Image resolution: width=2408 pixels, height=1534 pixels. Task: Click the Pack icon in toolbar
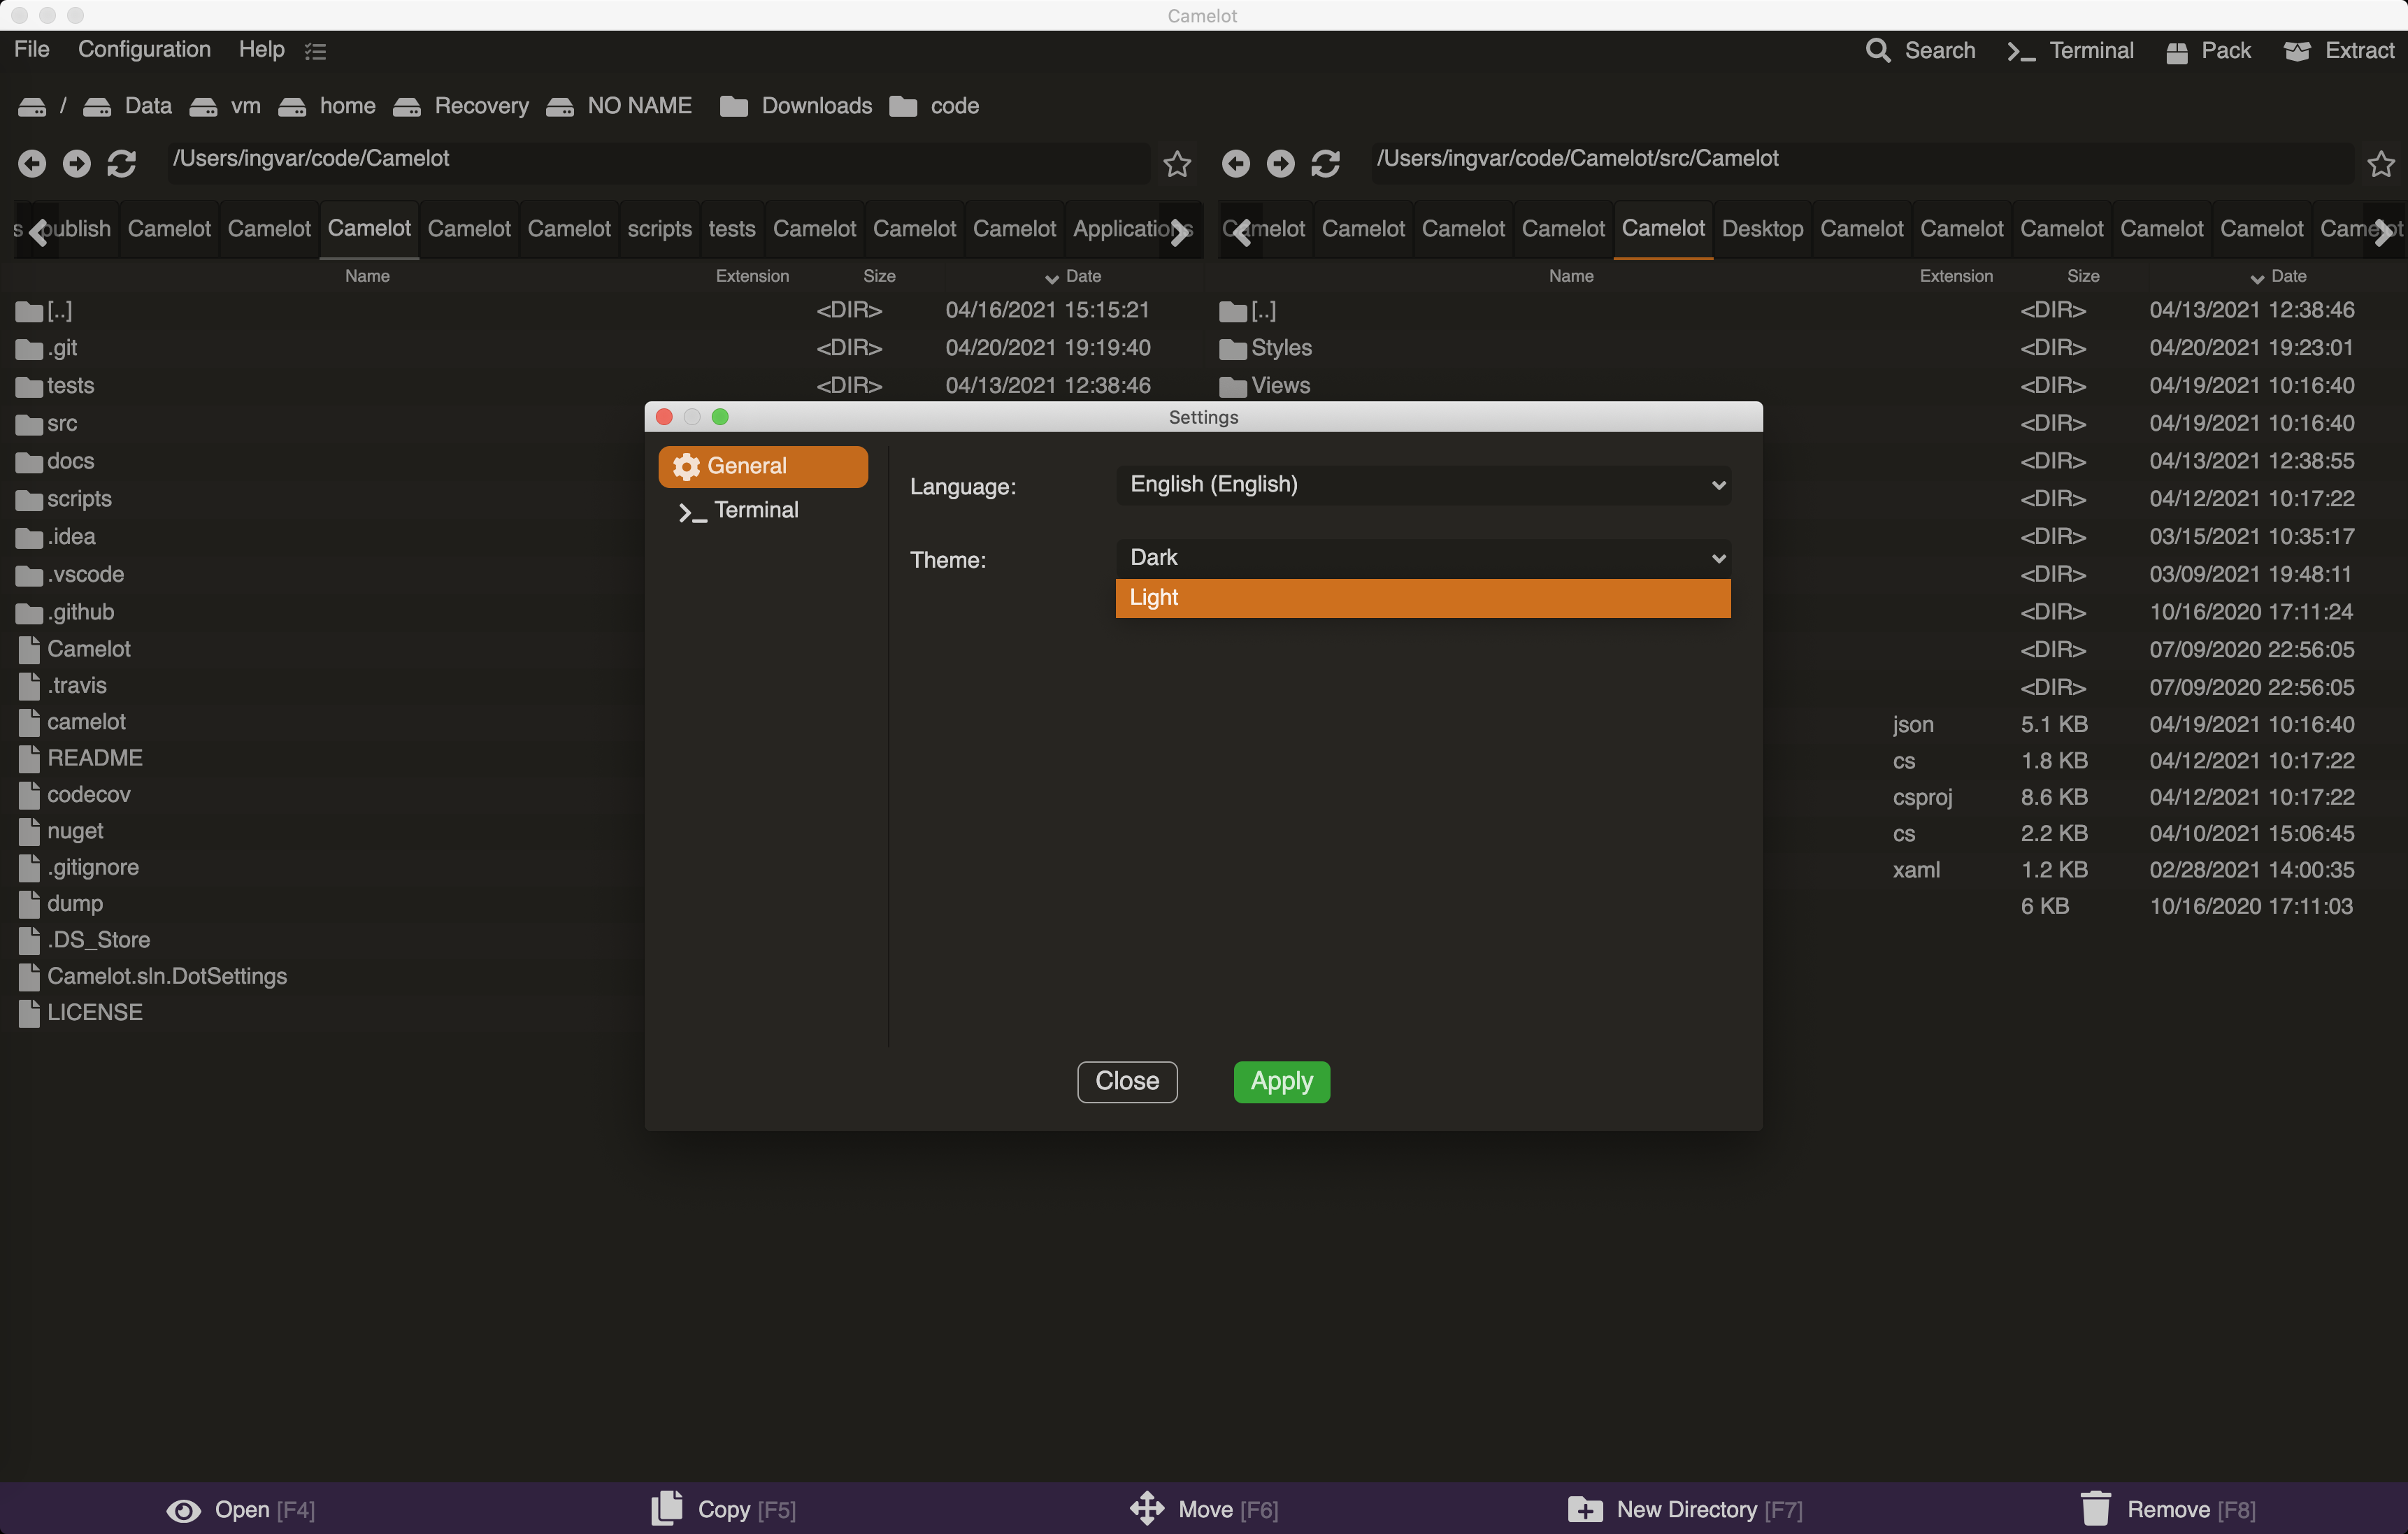(x=2181, y=49)
